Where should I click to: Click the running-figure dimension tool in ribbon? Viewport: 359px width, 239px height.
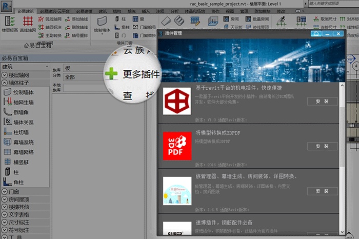pos(282,22)
